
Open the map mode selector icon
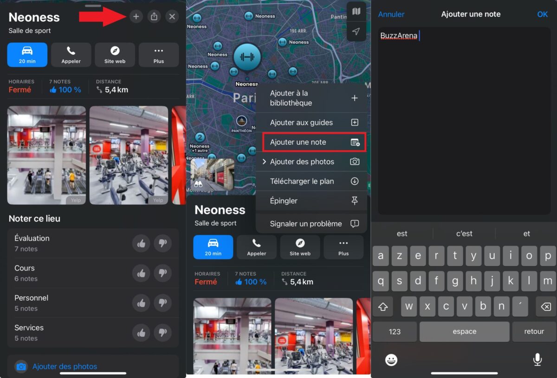coord(356,12)
